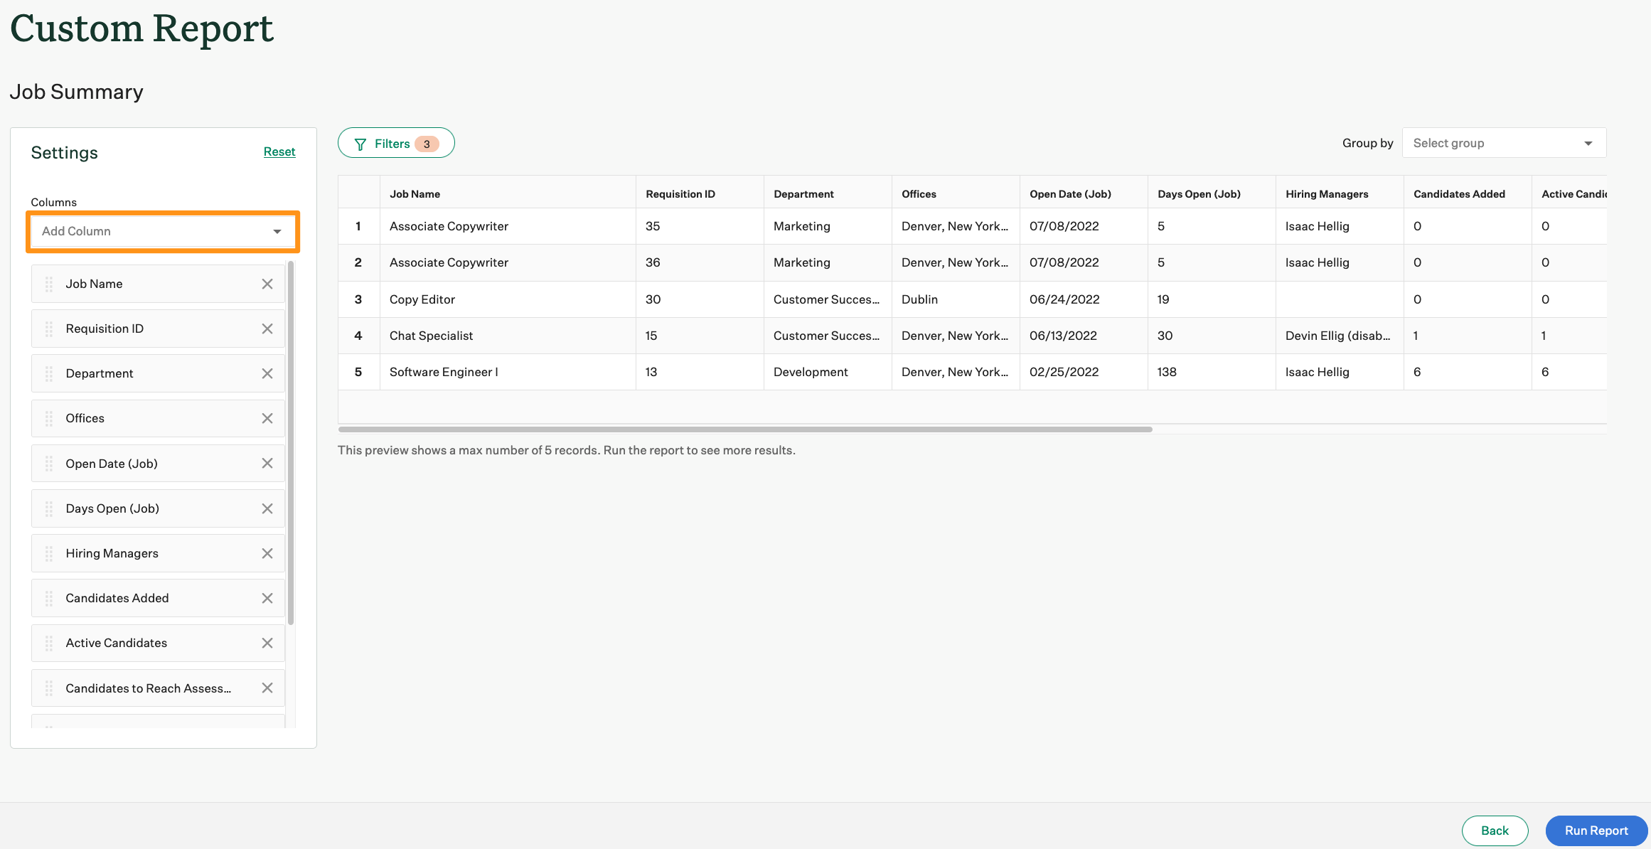Click the drag handle icon for Requisition ID
The width and height of the screenshot is (1651, 849).
pos(49,328)
